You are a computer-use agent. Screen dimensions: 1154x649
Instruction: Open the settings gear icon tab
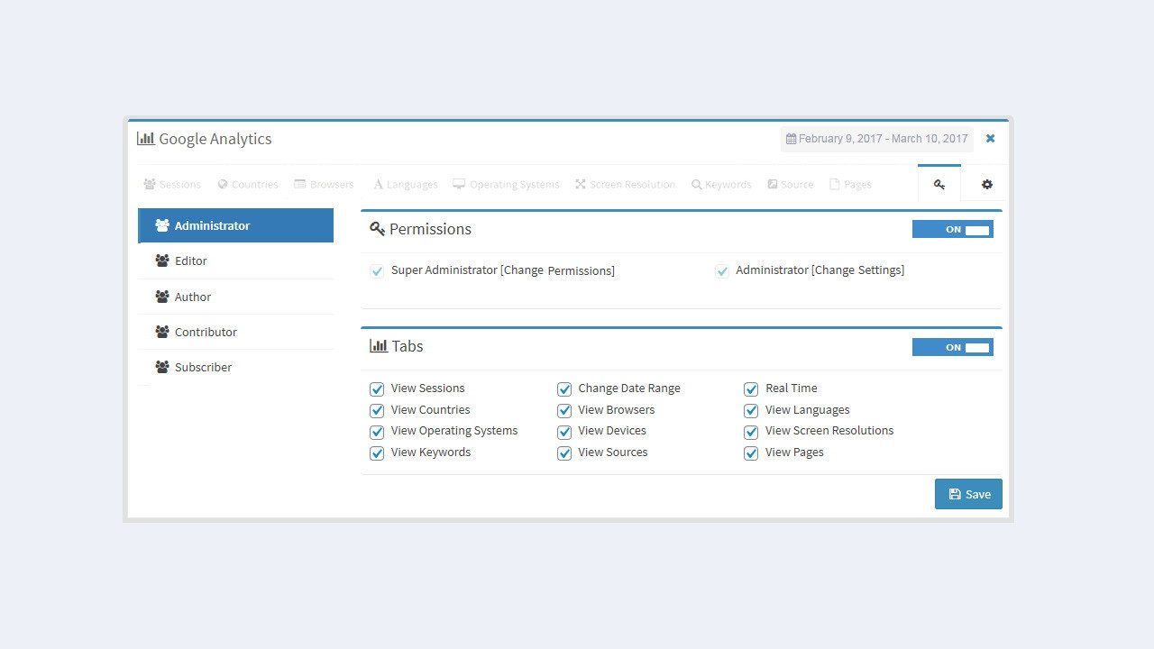(x=987, y=184)
